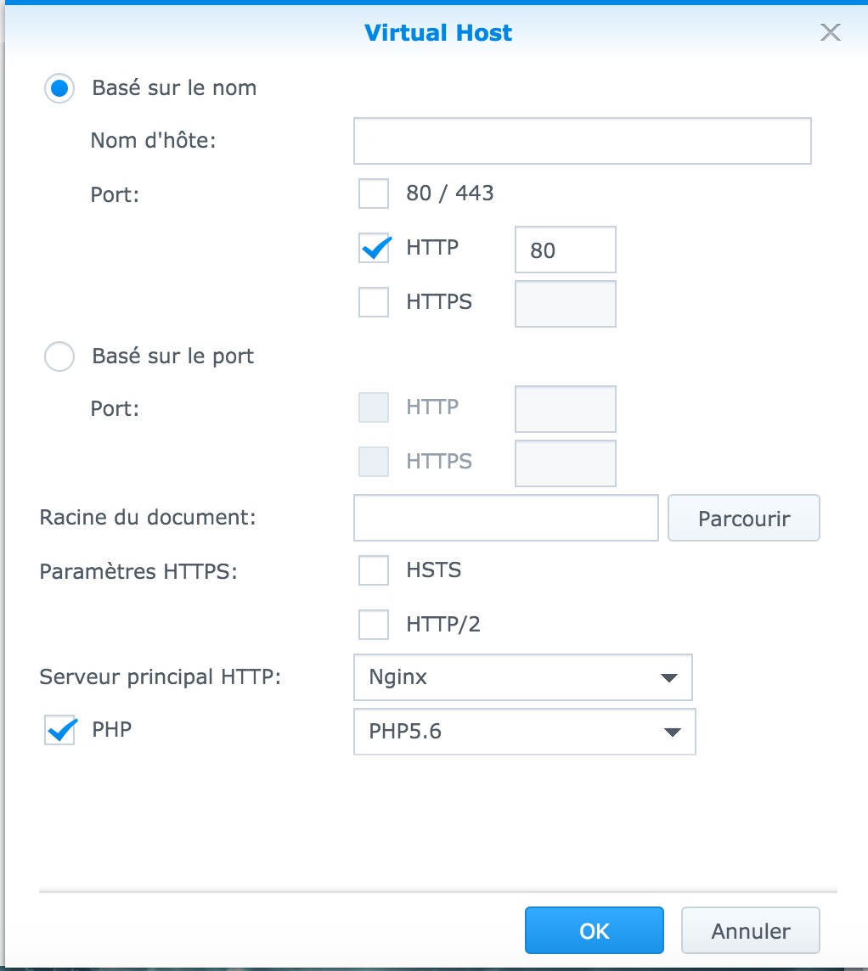Click the 'Racine du document' path field
The height and width of the screenshot is (971, 868).
point(506,518)
